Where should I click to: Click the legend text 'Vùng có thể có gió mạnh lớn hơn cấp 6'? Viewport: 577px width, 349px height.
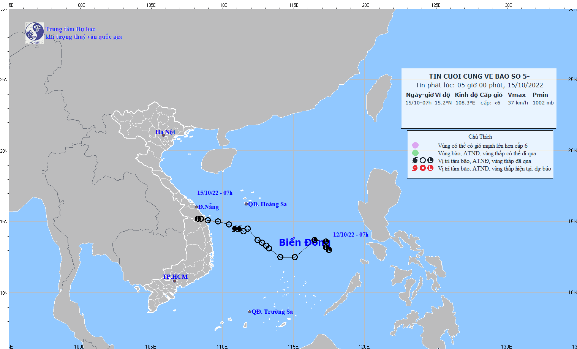tap(482, 146)
